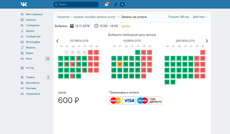Go to next month with right arrow
230x134 pixels.
207,41
